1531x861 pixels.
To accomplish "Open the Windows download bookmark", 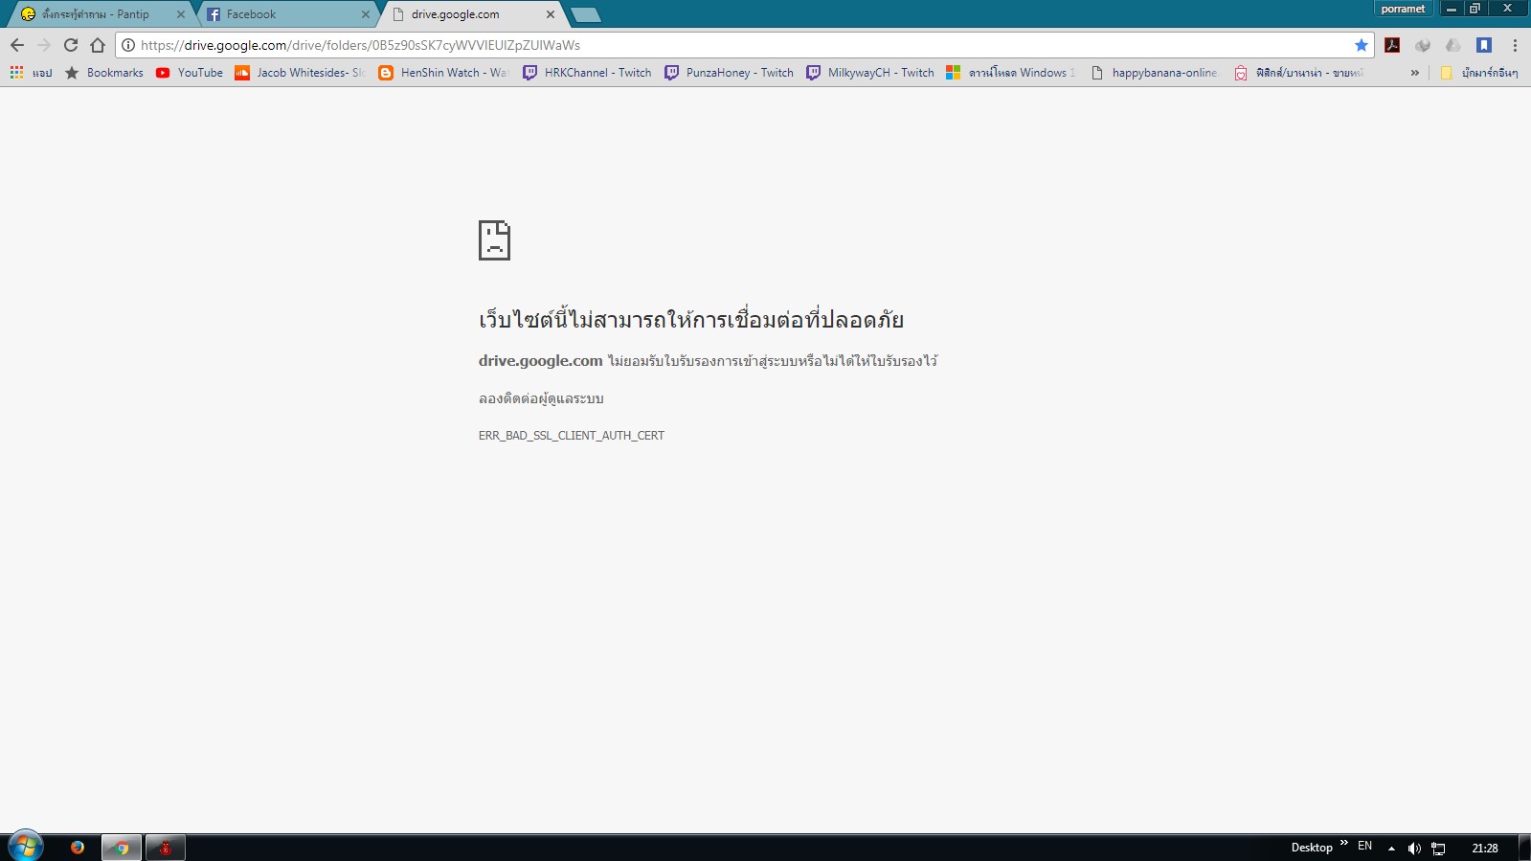I will 1011,73.
